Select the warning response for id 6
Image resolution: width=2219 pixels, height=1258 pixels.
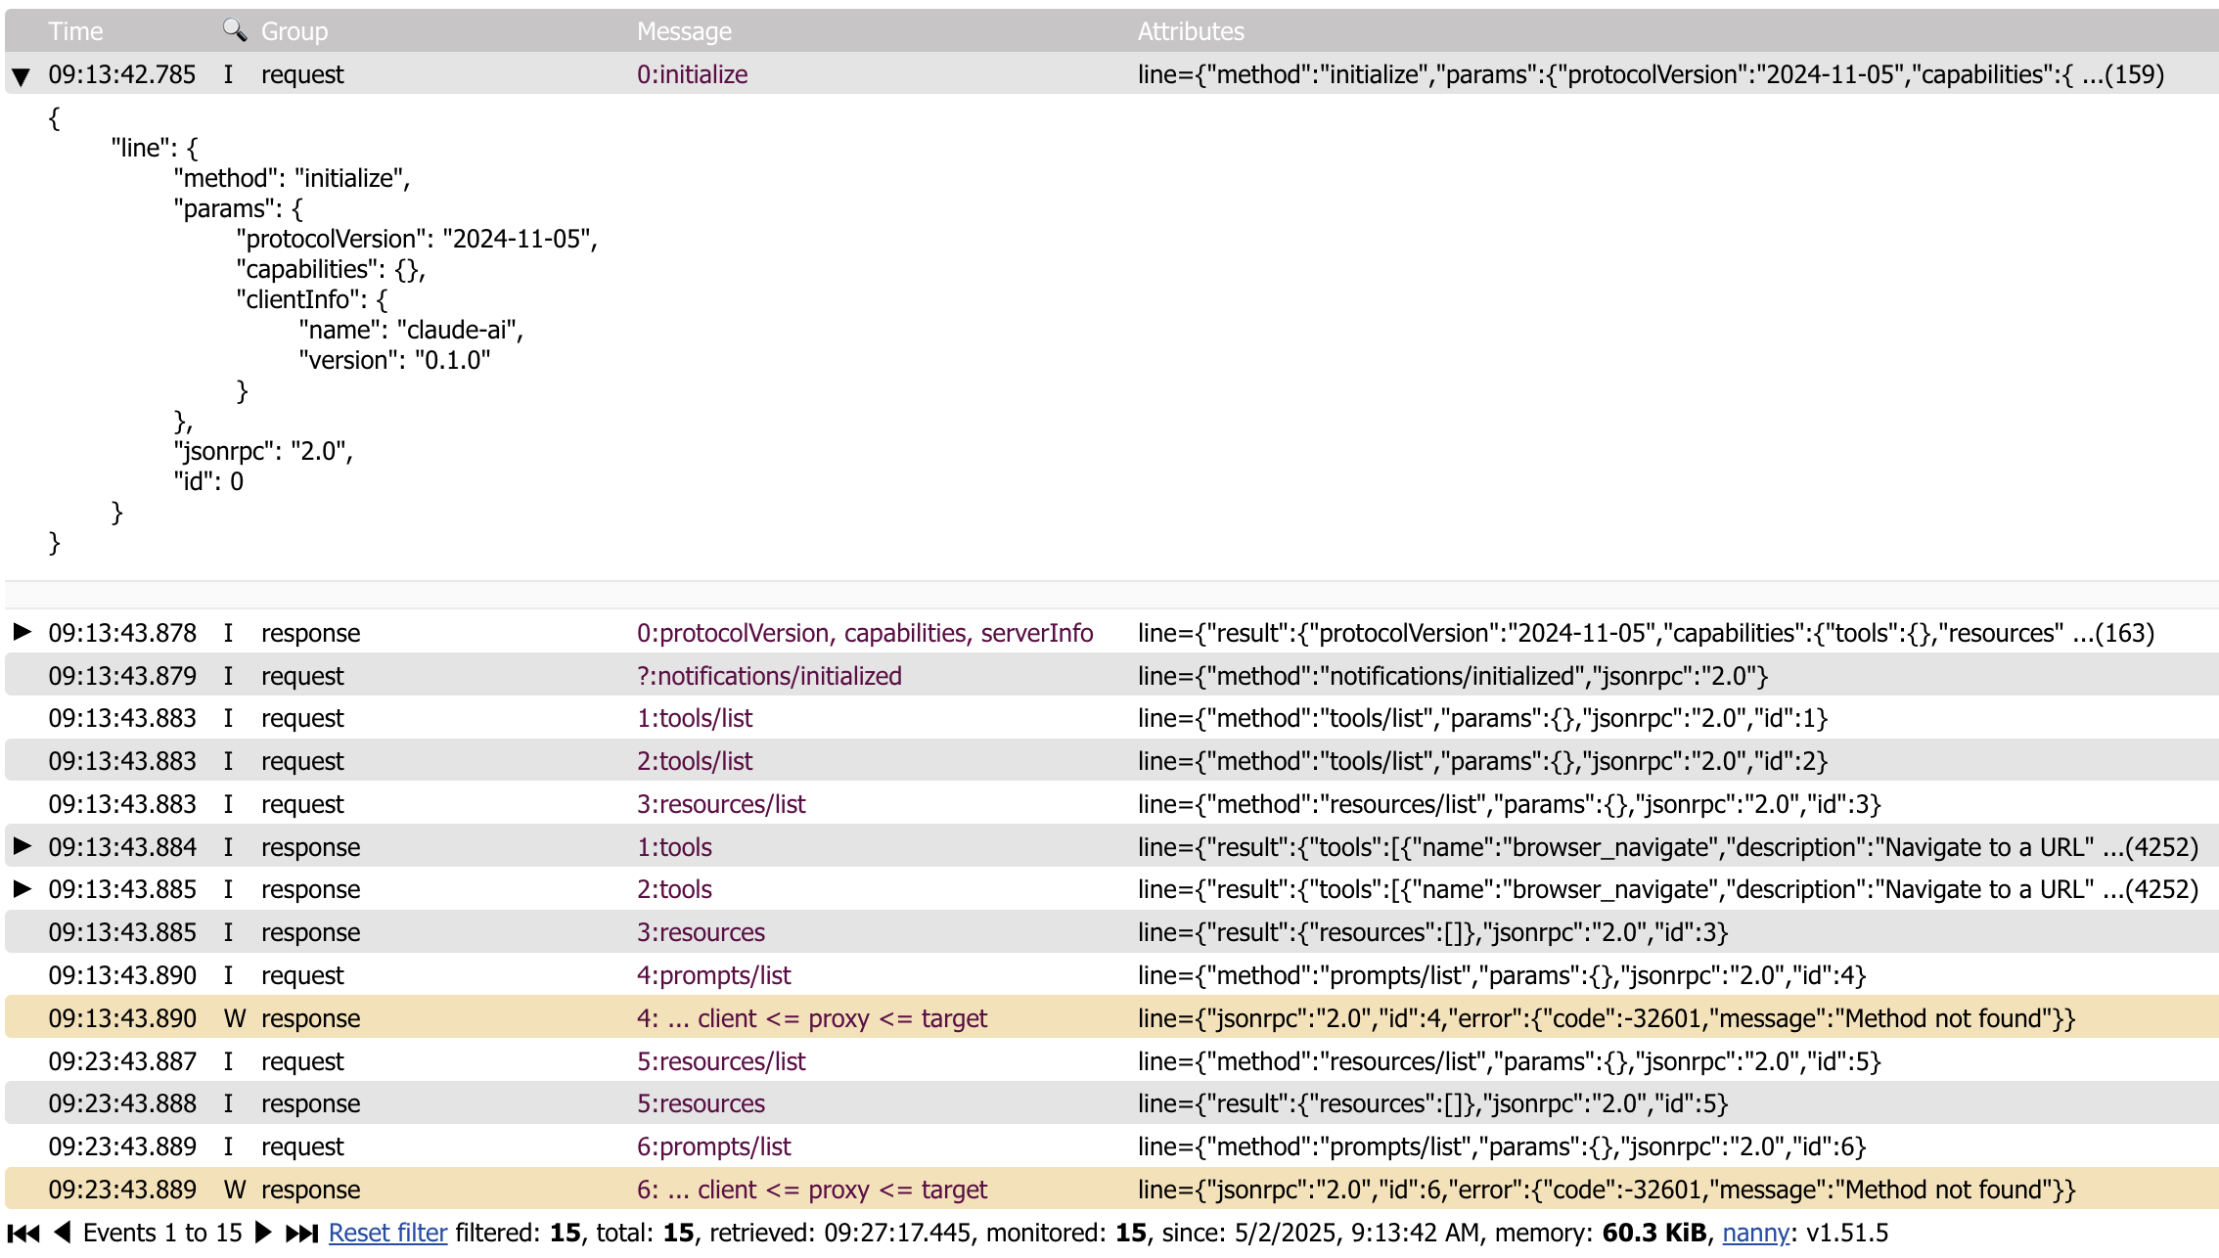tap(811, 1190)
